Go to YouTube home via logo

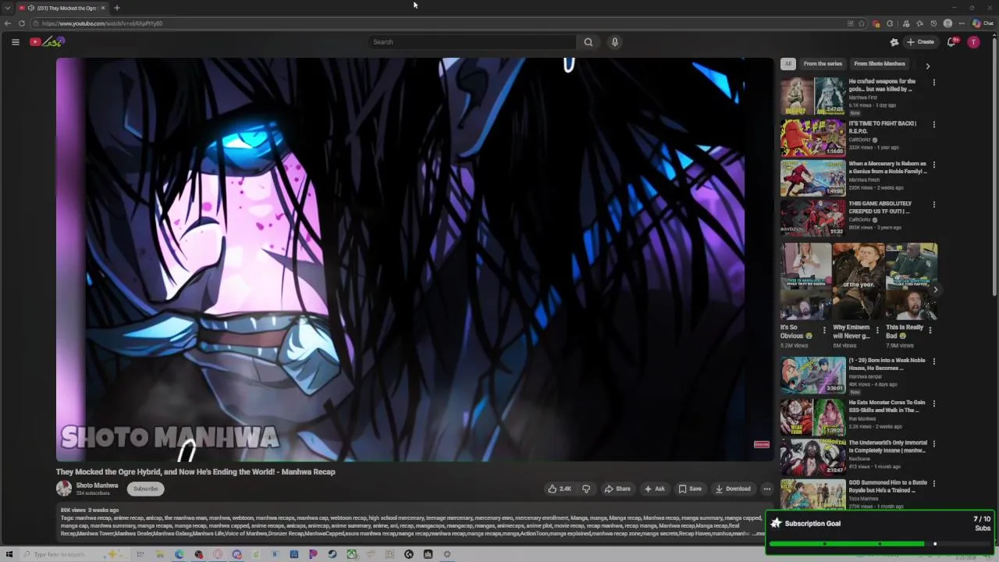(47, 42)
